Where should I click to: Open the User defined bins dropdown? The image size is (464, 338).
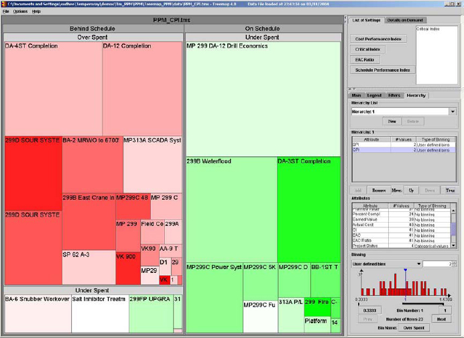pos(386,264)
